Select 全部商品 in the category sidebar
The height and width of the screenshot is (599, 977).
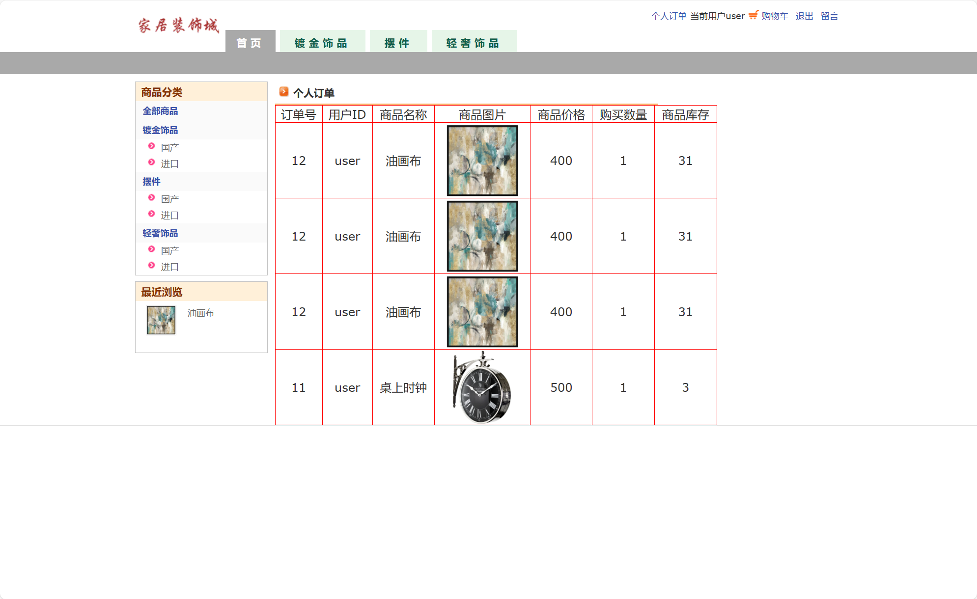click(x=160, y=111)
